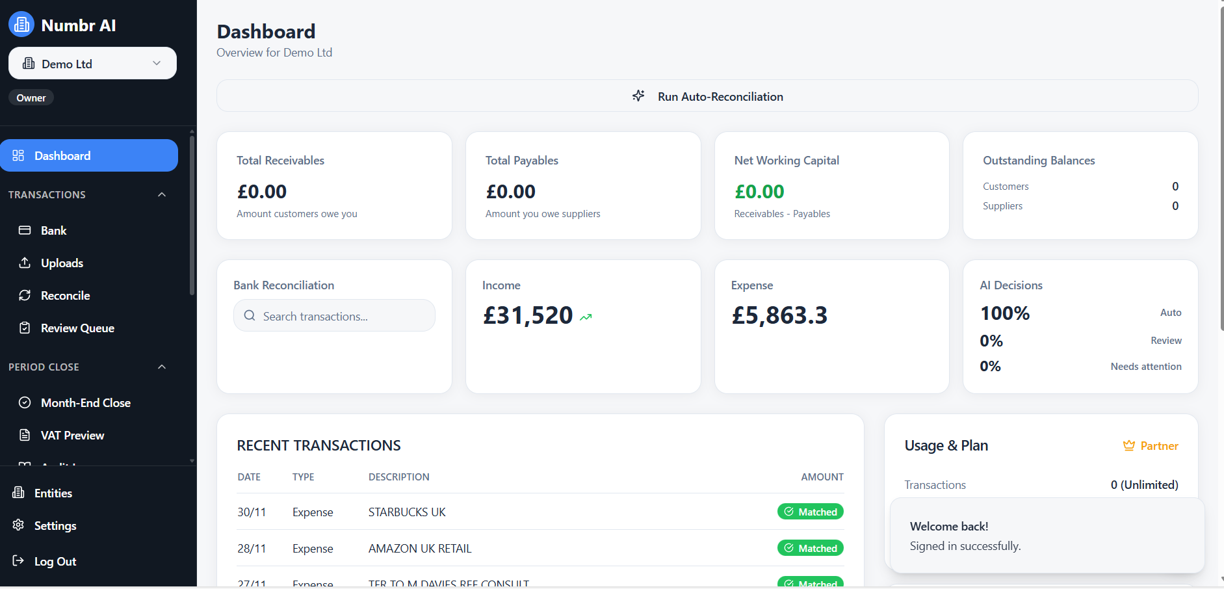Select Dashboard in the sidebar
The height and width of the screenshot is (589, 1224).
(x=62, y=155)
